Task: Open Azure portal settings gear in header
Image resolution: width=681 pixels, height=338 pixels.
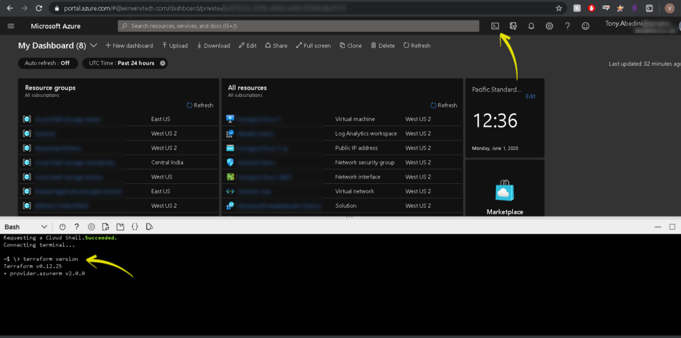Action: pyautogui.click(x=549, y=26)
